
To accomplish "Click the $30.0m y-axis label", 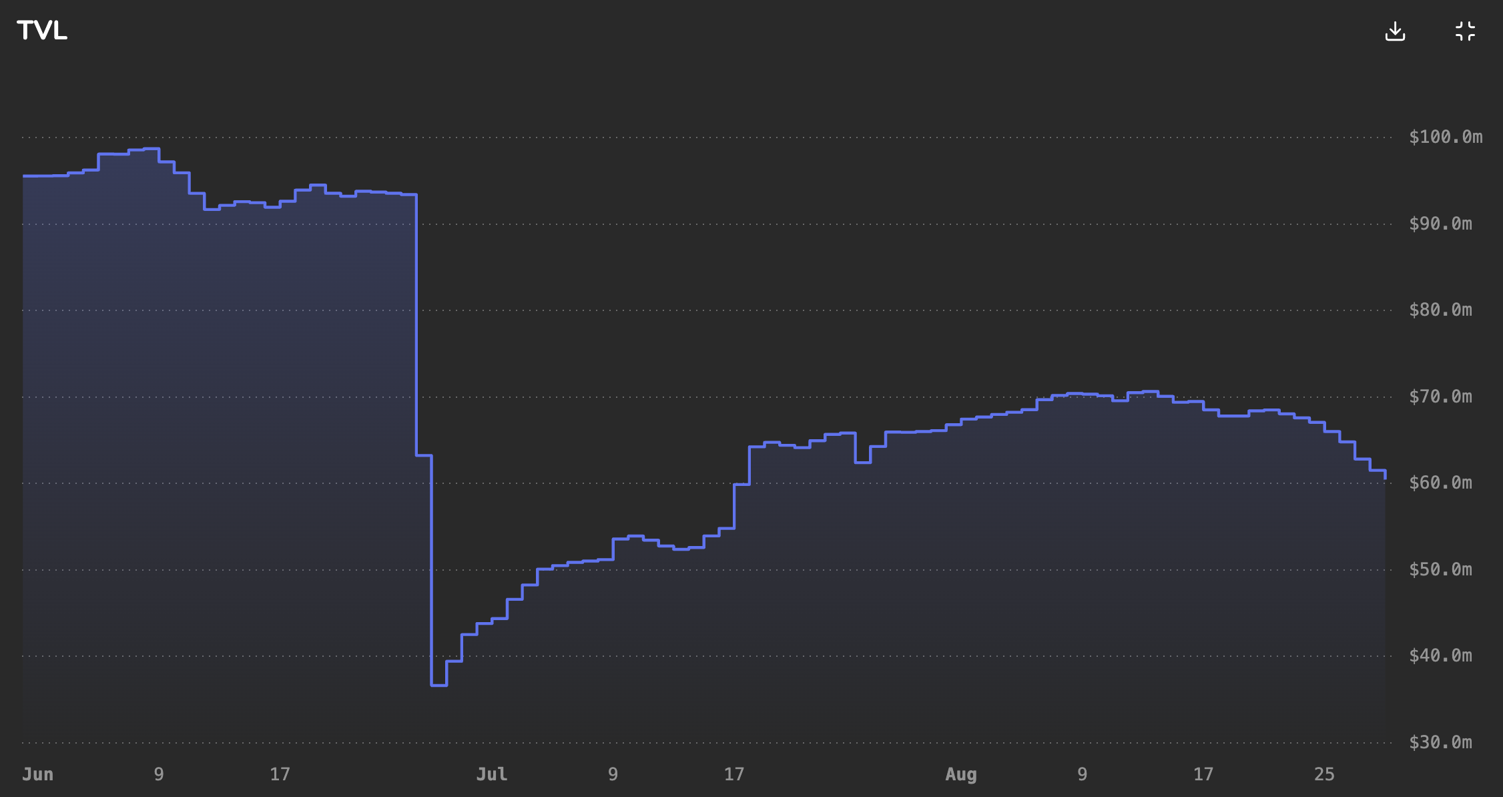I will 1440,742.
